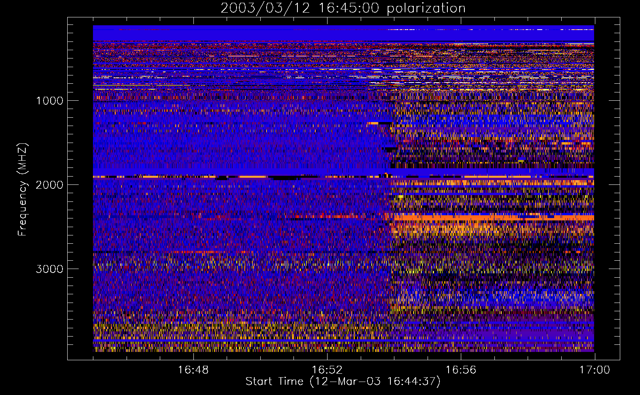Select the 2000 frequency axis label
This screenshot has width=640, height=395.
point(49,185)
